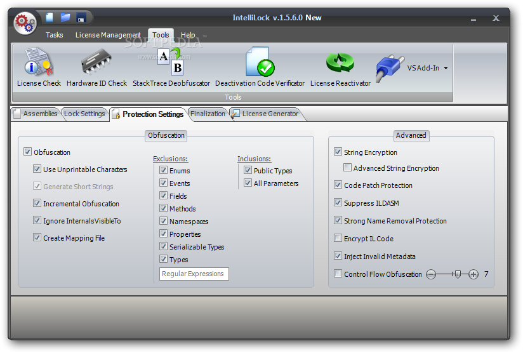Switch to the Assemblies tab
The image size is (523, 353).
point(36,114)
